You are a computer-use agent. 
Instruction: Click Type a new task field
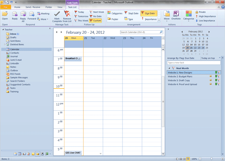(x=193, y=63)
